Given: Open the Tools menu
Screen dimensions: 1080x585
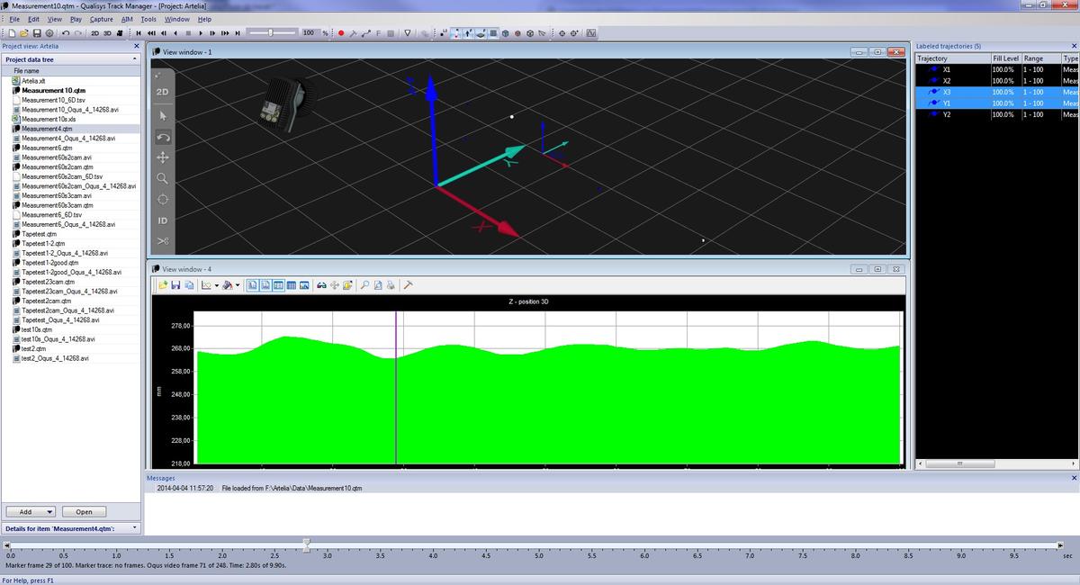Looking at the screenshot, I should [x=148, y=19].
